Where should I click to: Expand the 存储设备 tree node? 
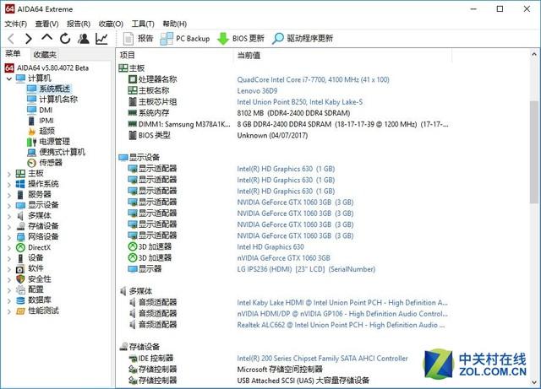tap(9, 227)
